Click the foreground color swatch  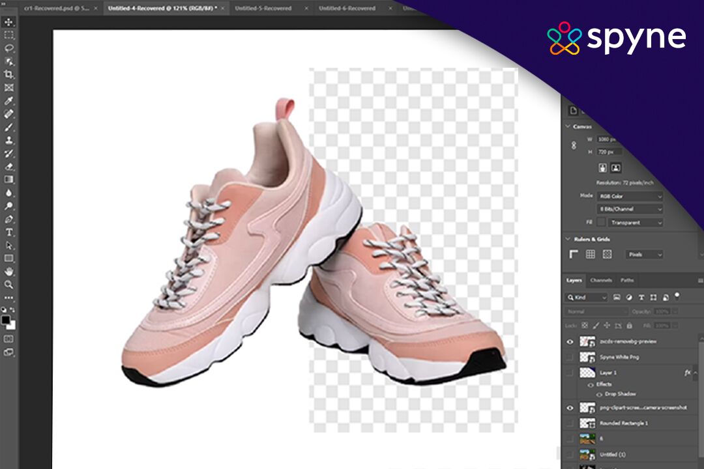point(7,320)
